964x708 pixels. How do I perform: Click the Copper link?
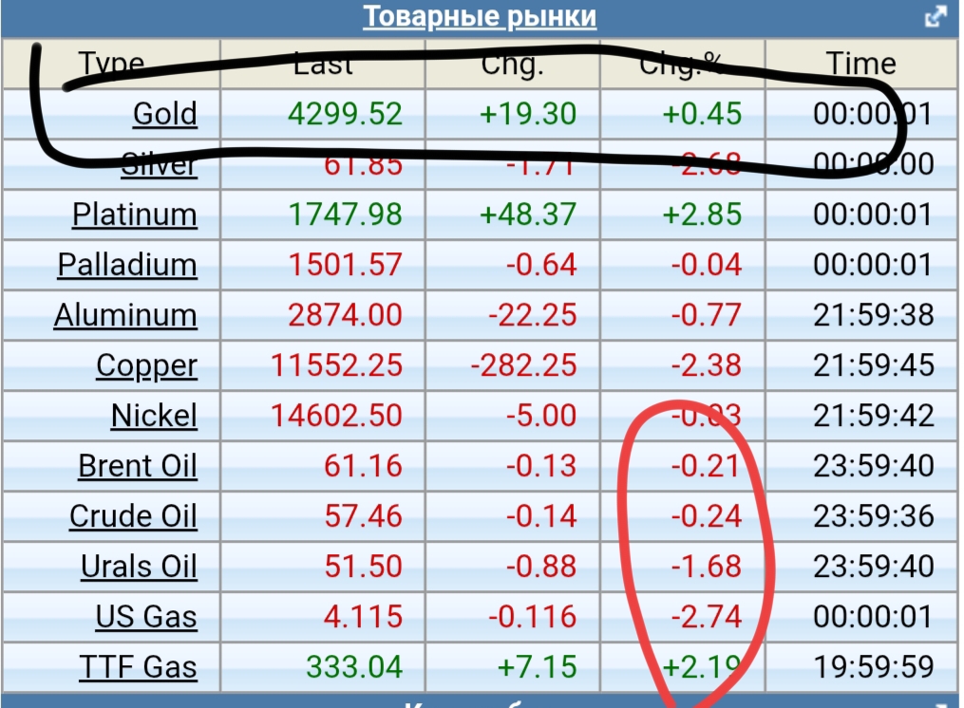pos(146,365)
